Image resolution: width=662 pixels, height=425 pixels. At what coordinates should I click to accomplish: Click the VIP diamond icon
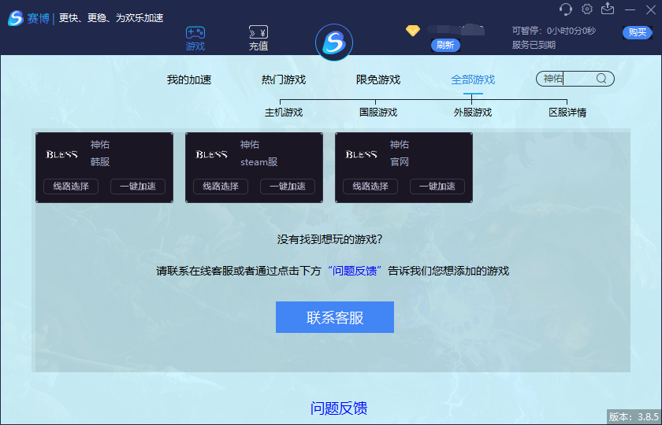(x=413, y=31)
